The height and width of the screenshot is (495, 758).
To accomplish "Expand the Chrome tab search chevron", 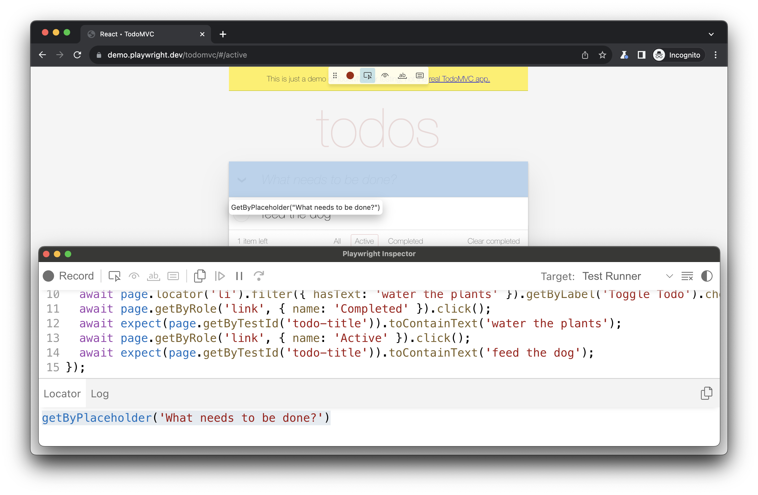I will coord(711,34).
